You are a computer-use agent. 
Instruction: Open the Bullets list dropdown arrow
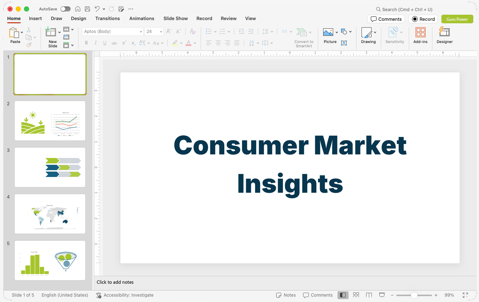(215, 32)
